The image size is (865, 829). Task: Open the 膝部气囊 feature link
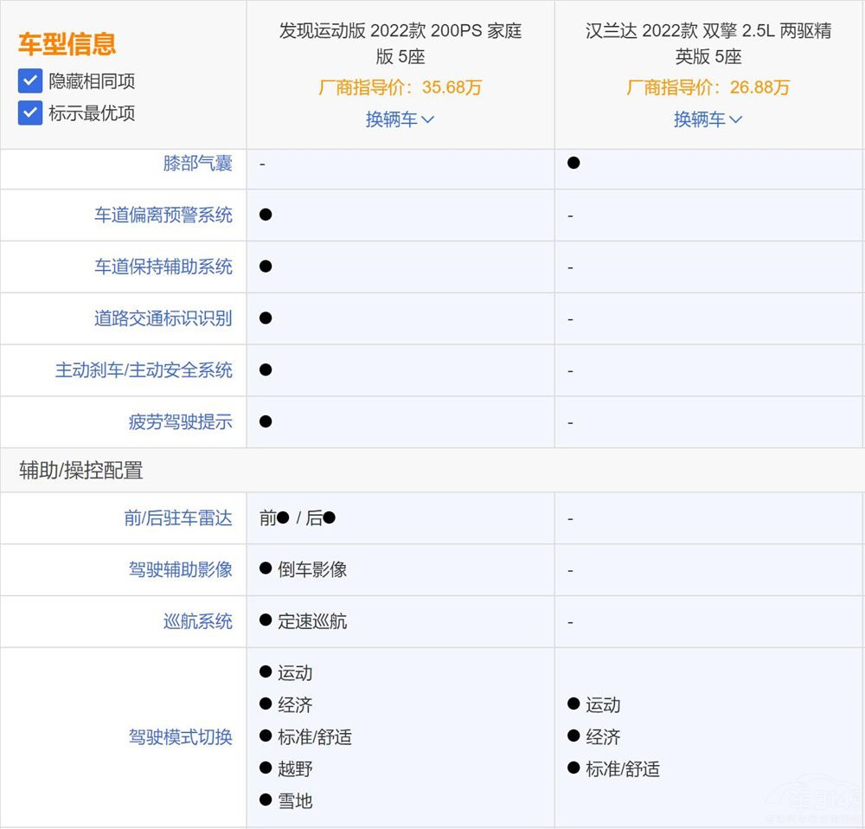point(197,164)
